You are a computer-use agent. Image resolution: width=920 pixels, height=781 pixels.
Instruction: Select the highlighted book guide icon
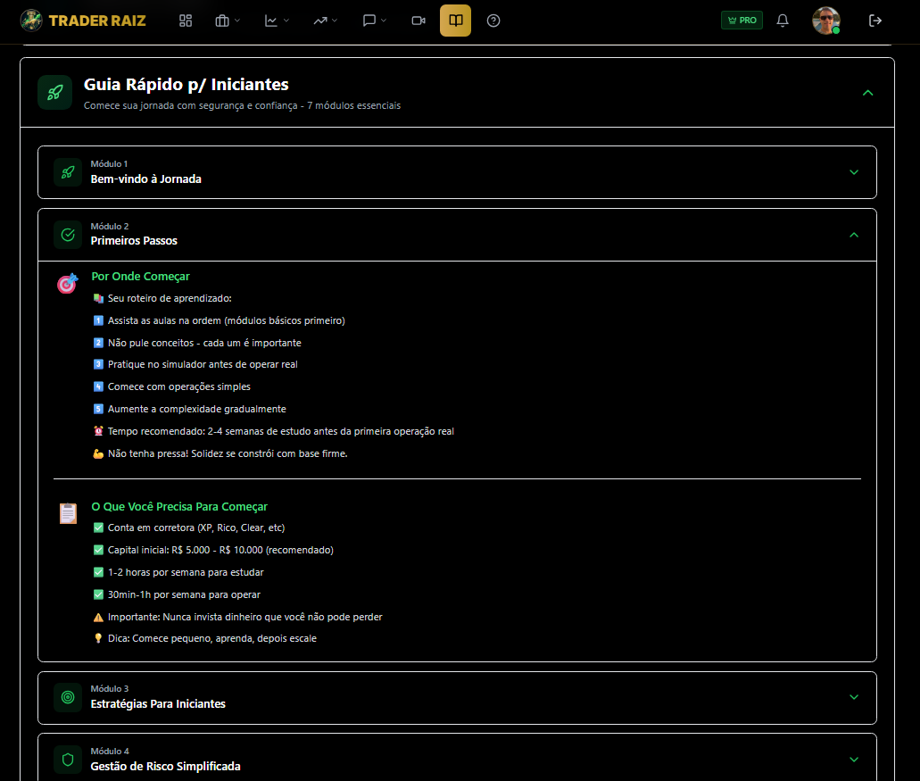(x=455, y=21)
